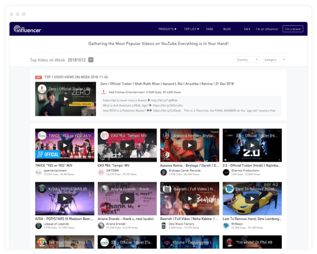Open the week date dropdown arrow next to 20181012

[91, 60]
